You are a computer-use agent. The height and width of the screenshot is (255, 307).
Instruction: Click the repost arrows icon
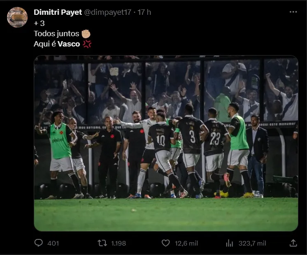(102, 243)
